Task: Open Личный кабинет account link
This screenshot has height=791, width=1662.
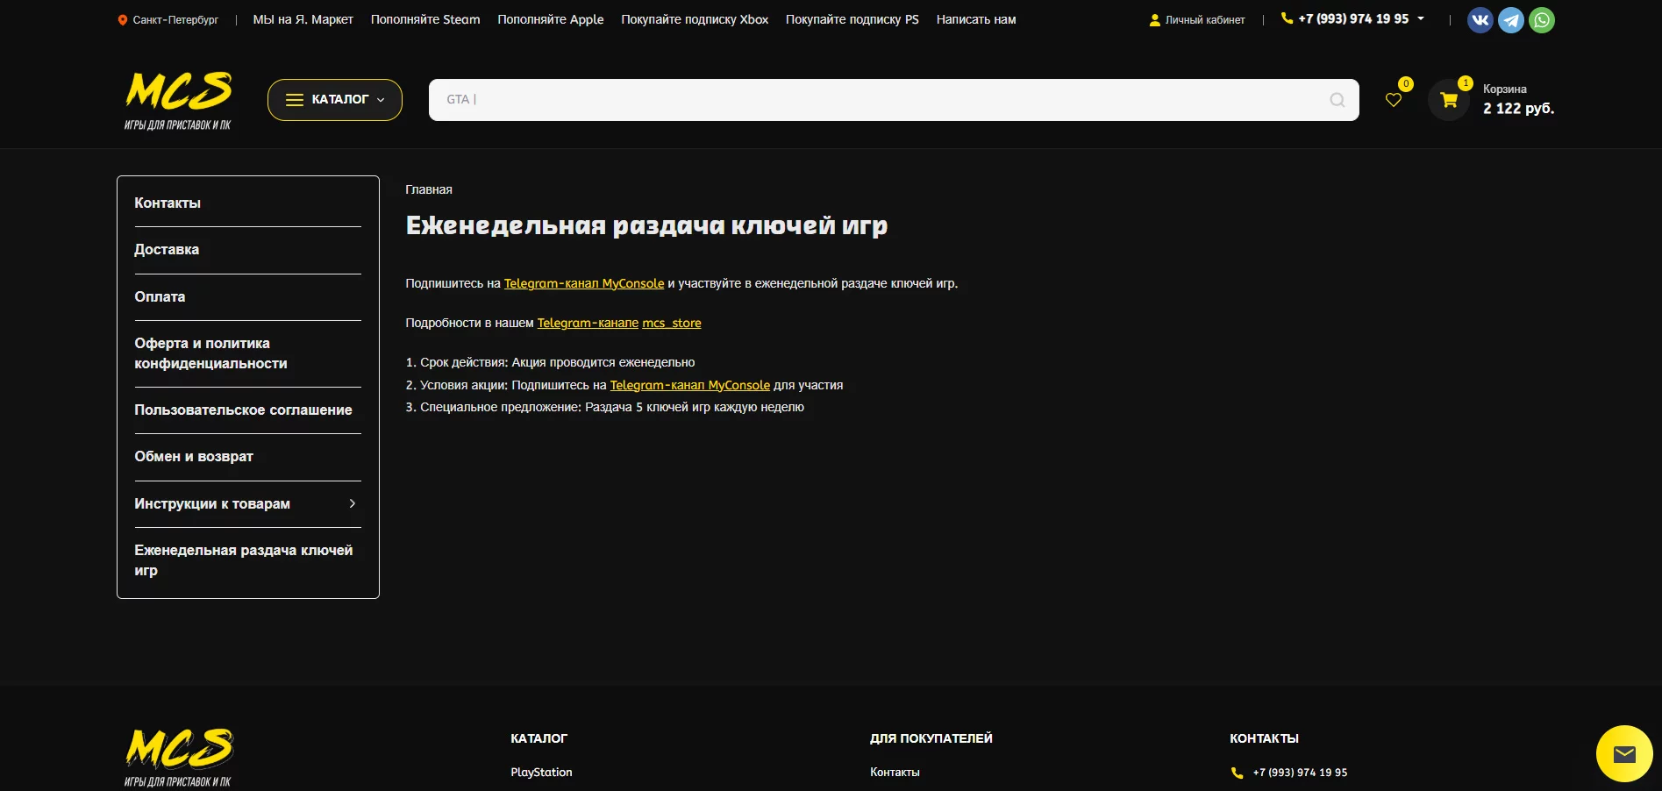Action: tap(1204, 20)
